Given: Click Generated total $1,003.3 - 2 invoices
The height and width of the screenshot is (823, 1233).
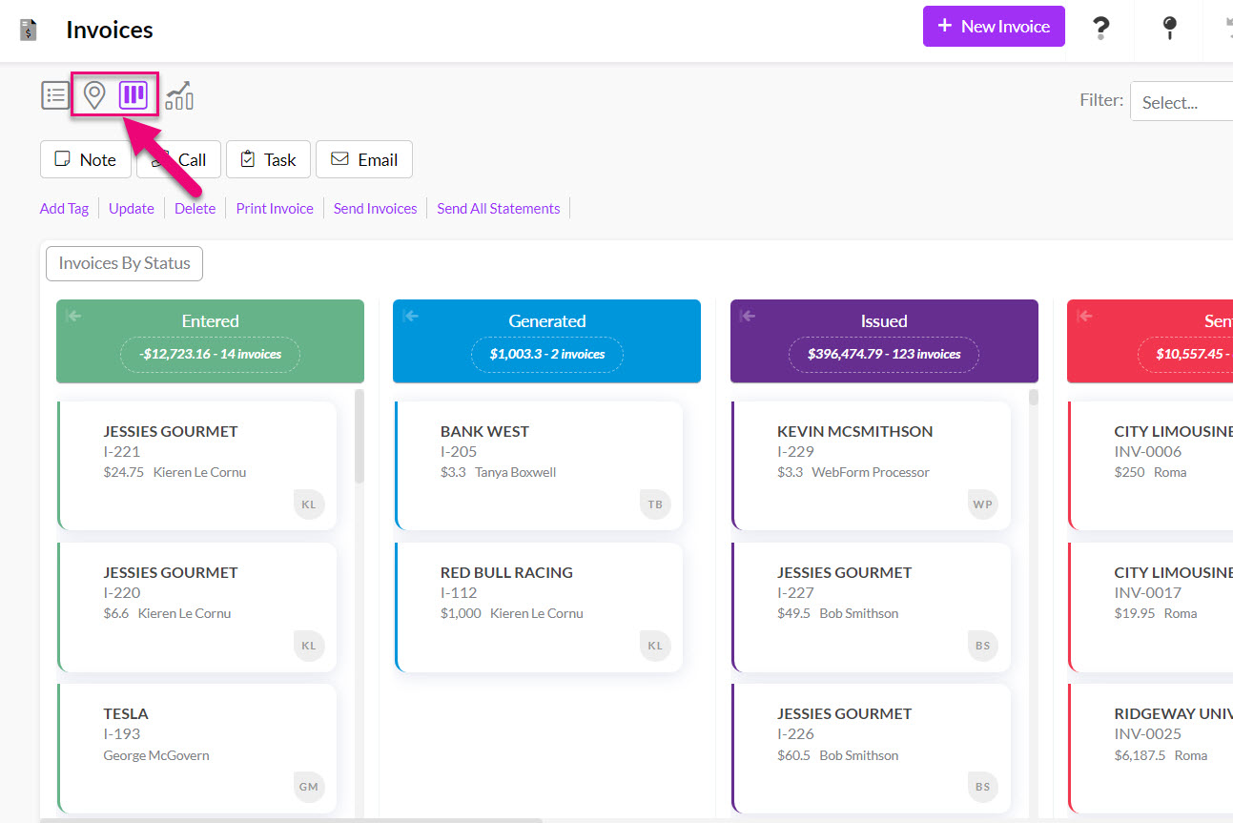Looking at the screenshot, I should pos(547,354).
